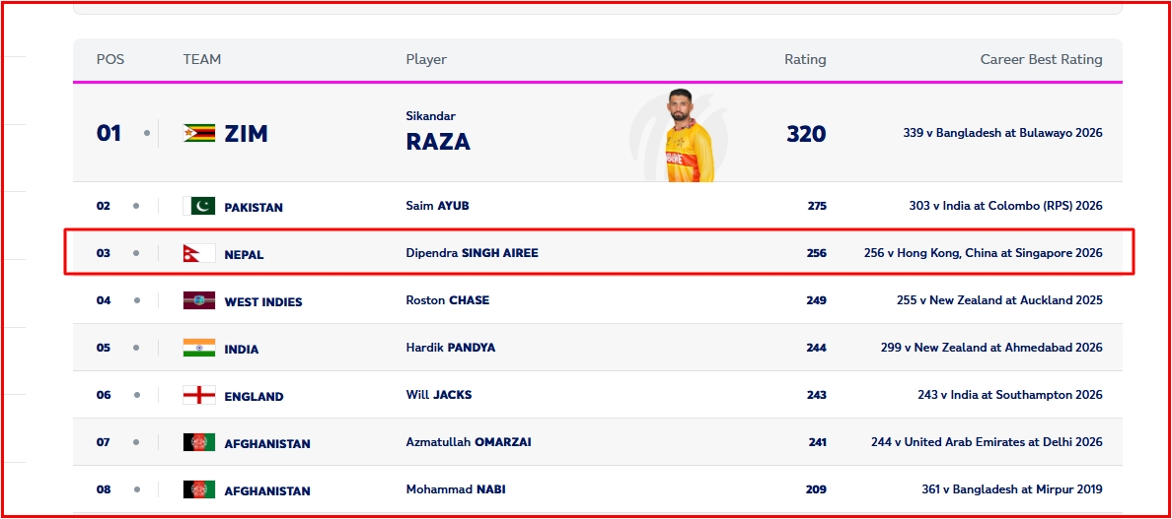This screenshot has width=1172, height=519.
Task: Click the Zimbabwe flag icon
Action: (199, 134)
